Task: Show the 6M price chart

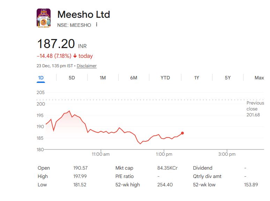Action: [134, 78]
